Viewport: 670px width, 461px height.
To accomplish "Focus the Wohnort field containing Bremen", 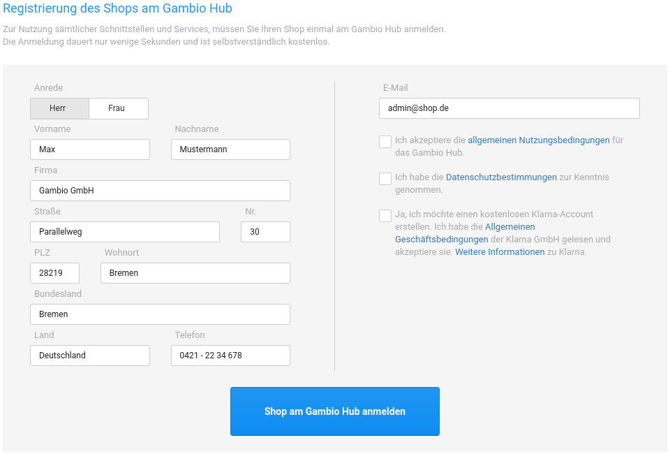I will tap(195, 273).
